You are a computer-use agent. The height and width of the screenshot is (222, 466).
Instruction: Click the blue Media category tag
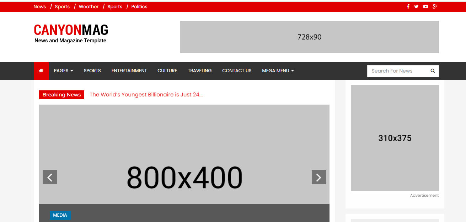click(x=60, y=215)
